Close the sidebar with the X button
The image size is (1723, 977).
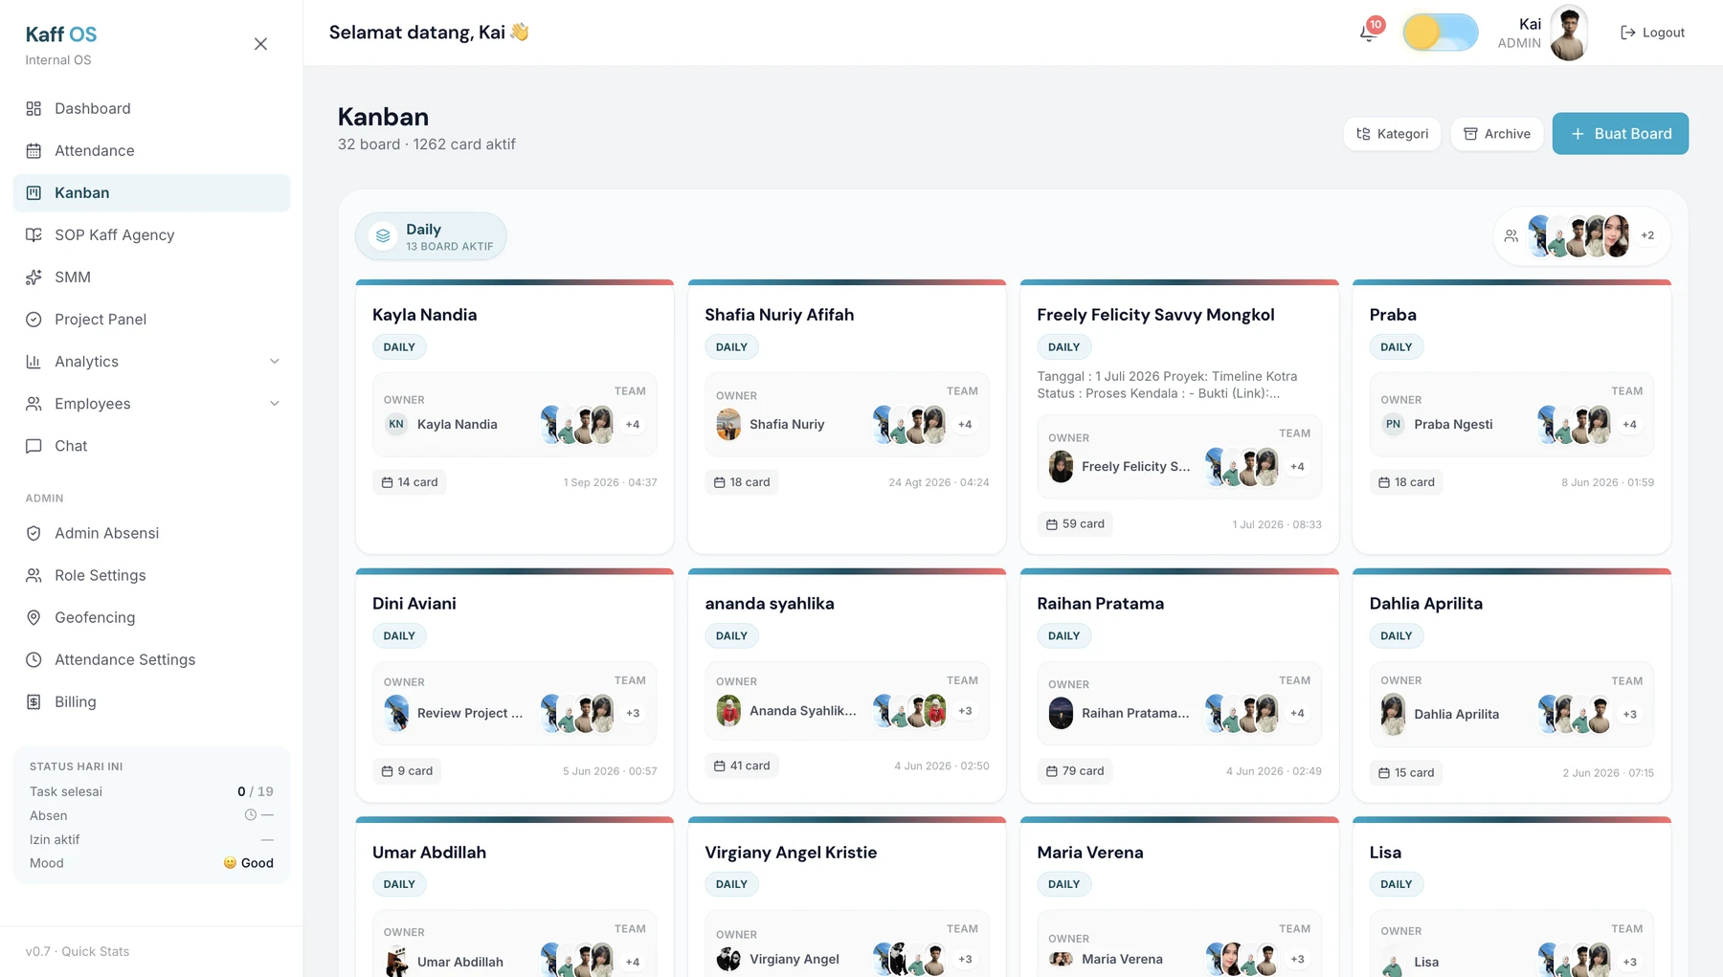(260, 44)
